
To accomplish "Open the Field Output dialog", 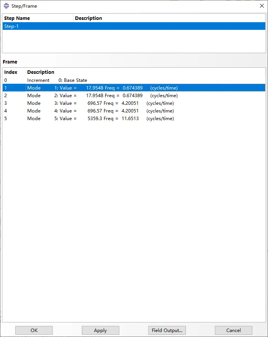I will (x=167, y=330).
